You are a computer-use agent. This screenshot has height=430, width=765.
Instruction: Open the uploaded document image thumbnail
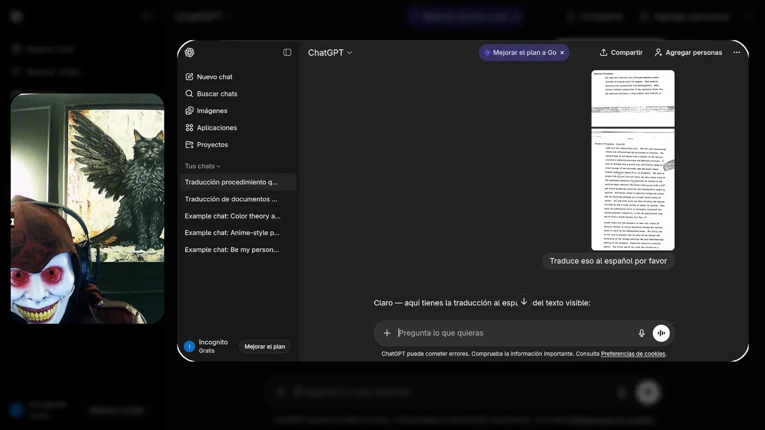(x=633, y=160)
